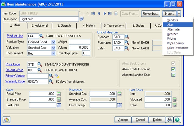
Task: Open the help question mark icon
Action: pyautogui.click(x=177, y=120)
